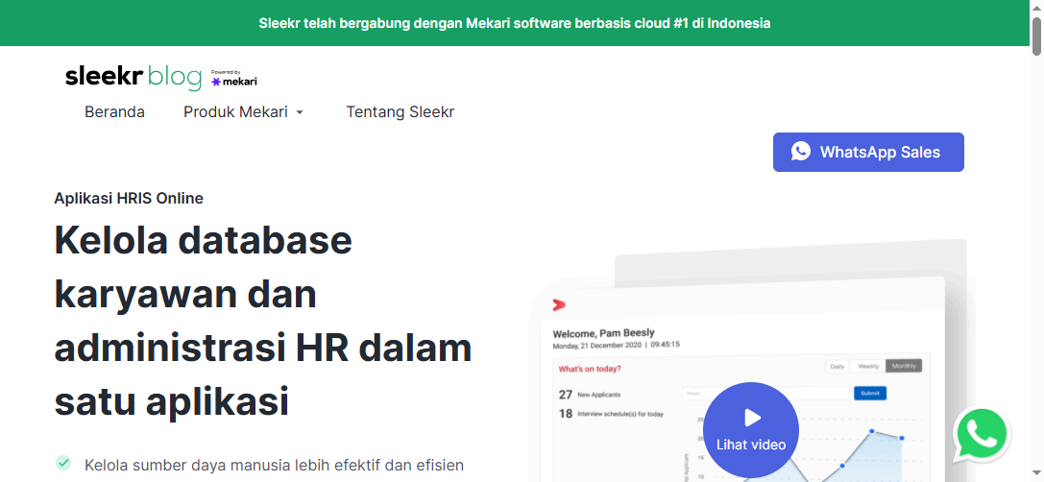The height and width of the screenshot is (482, 1044).
Task: Click the From field in the dashboard preview
Action: (x=766, y=394)
